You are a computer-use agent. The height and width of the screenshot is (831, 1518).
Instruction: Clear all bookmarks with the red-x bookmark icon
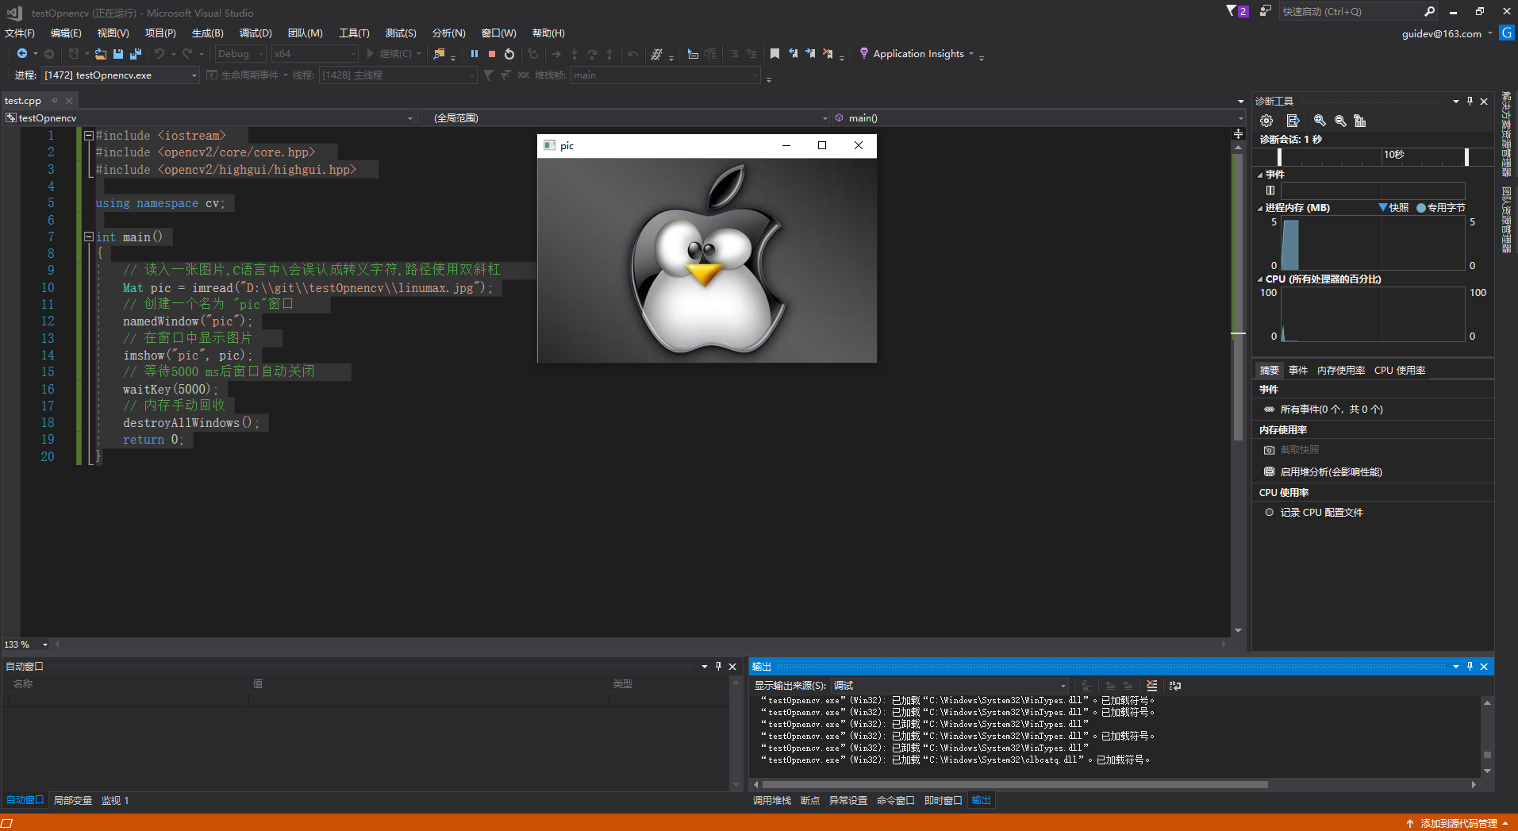tap(828, 54)
